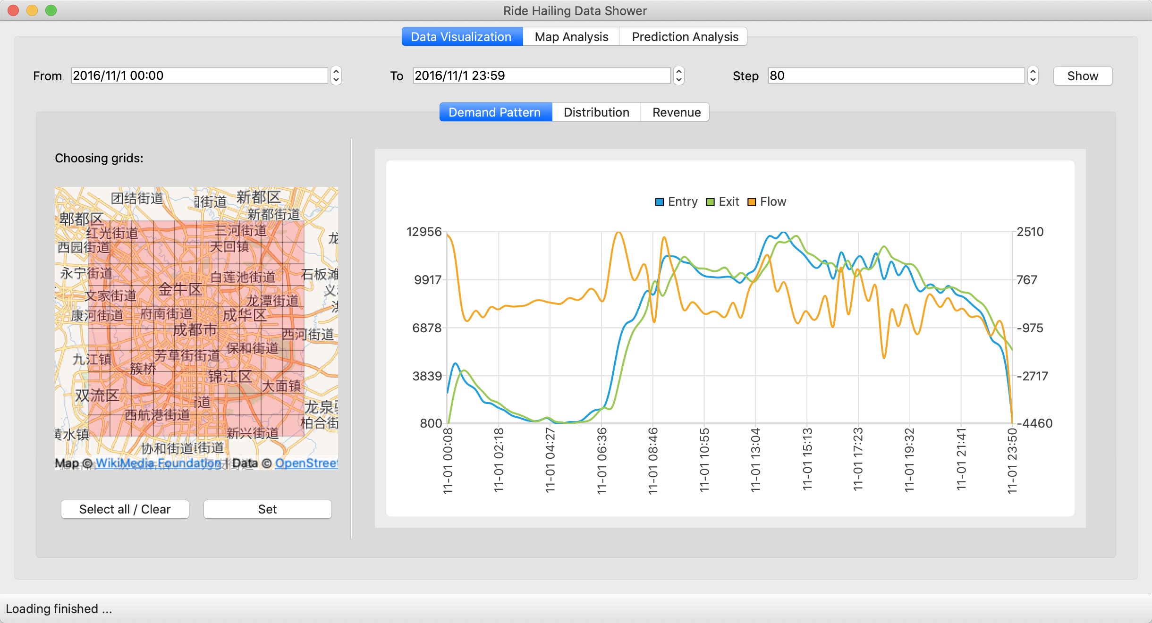
Task: Open the Prediction Analysis tab
Action: point(685,37)
